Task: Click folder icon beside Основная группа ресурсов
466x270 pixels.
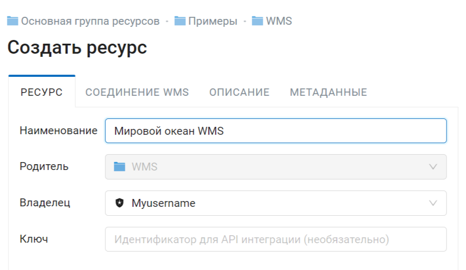Action: coord(13,21)
